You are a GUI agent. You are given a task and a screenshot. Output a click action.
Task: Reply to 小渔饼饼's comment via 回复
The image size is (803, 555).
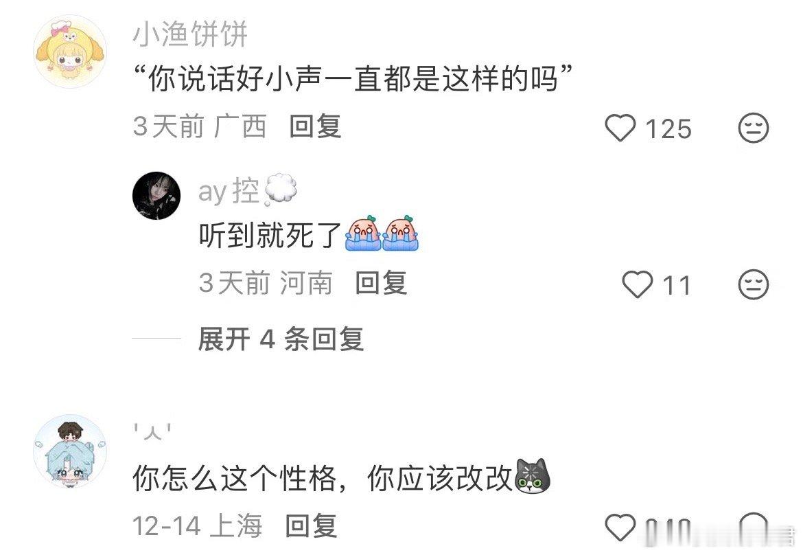click(315, 126)
